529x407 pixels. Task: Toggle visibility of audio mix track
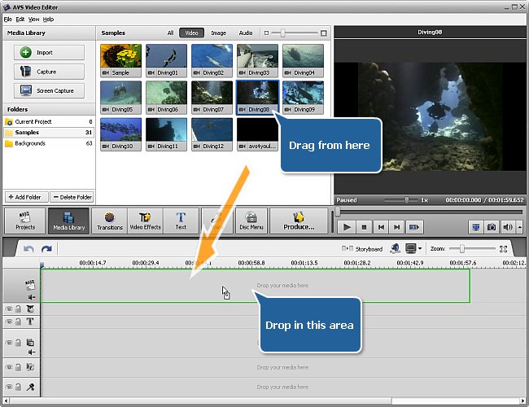9,367
